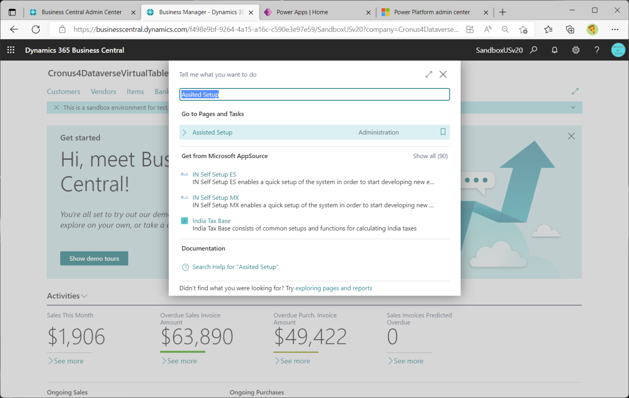Open the notifications bell

[554, 50]
